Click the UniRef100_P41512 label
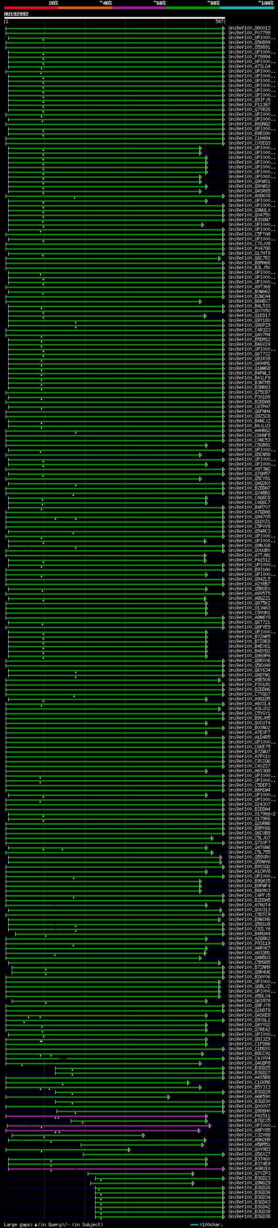Screen dimensions: 278x1228 [249, 560]
